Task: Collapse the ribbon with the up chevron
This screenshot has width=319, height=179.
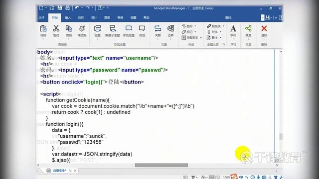Action: click(276, 18)
